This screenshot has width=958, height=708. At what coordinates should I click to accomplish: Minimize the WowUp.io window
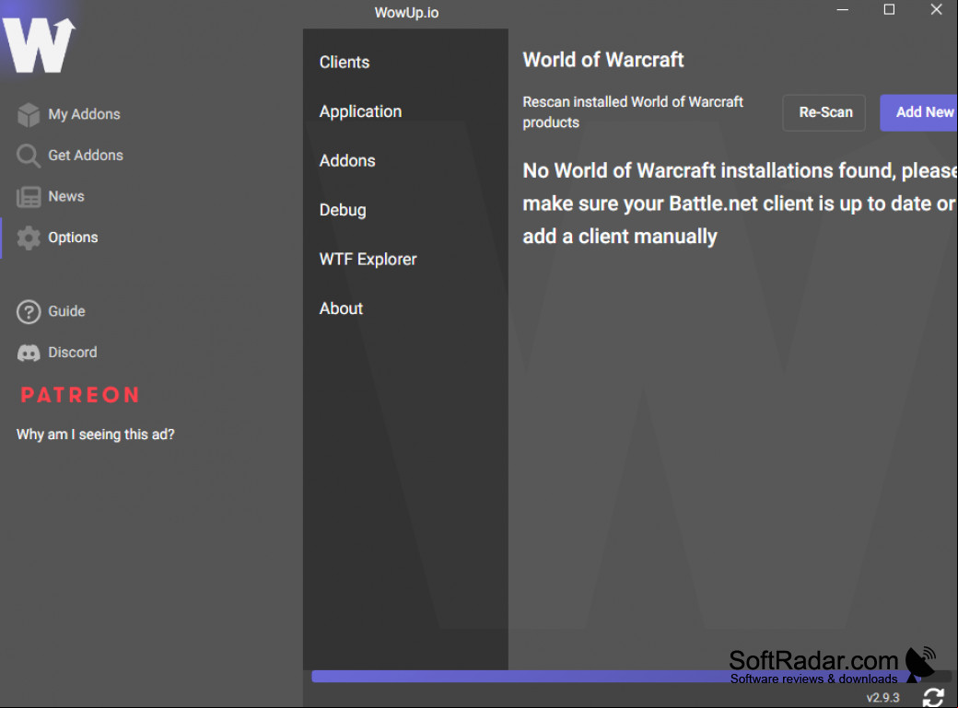point(843,10)
